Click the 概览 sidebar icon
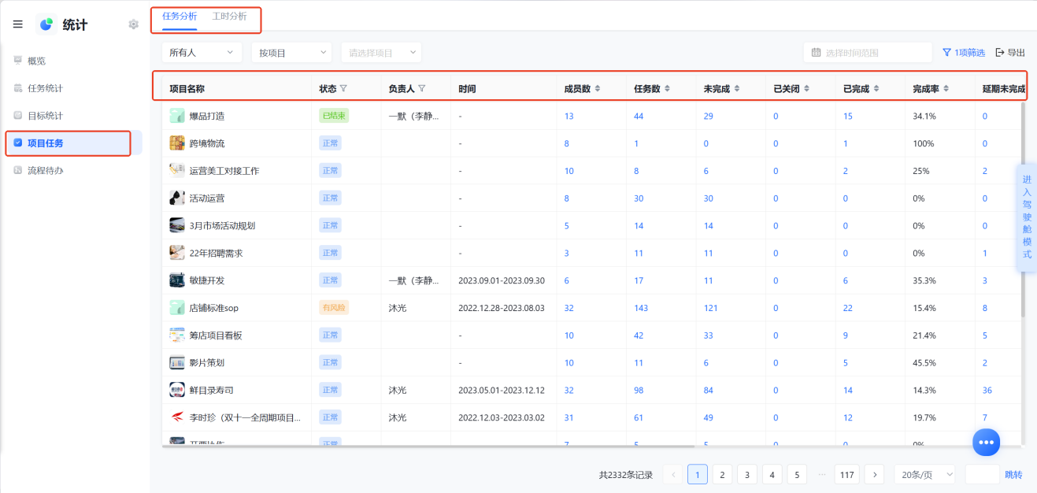Viewport: 1037px width, 493px height. click(18, 61)
